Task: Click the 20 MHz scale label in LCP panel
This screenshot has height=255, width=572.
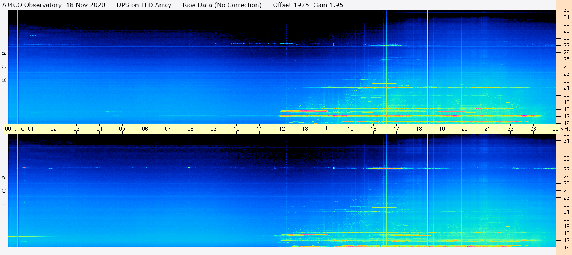Action: click(x=566, y=219)
